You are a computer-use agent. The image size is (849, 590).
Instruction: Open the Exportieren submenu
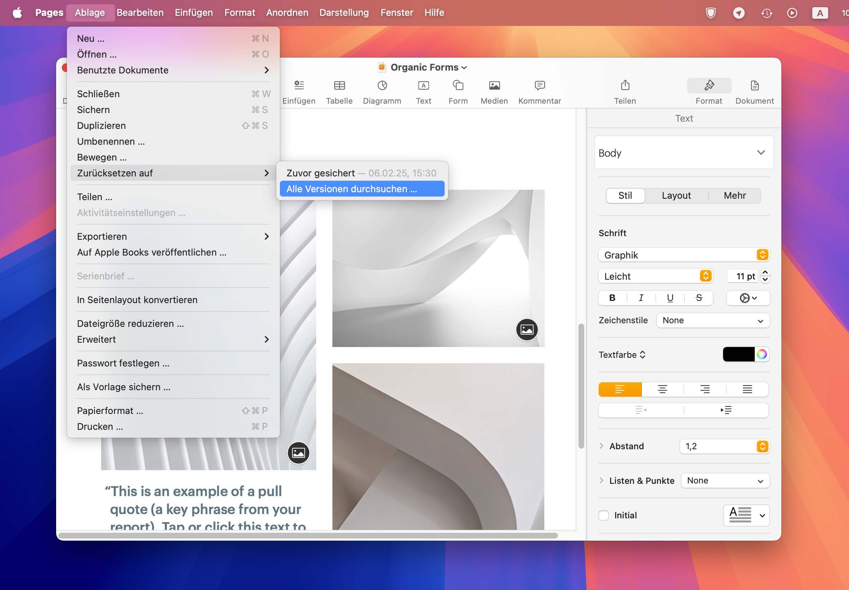pos(173,237)
